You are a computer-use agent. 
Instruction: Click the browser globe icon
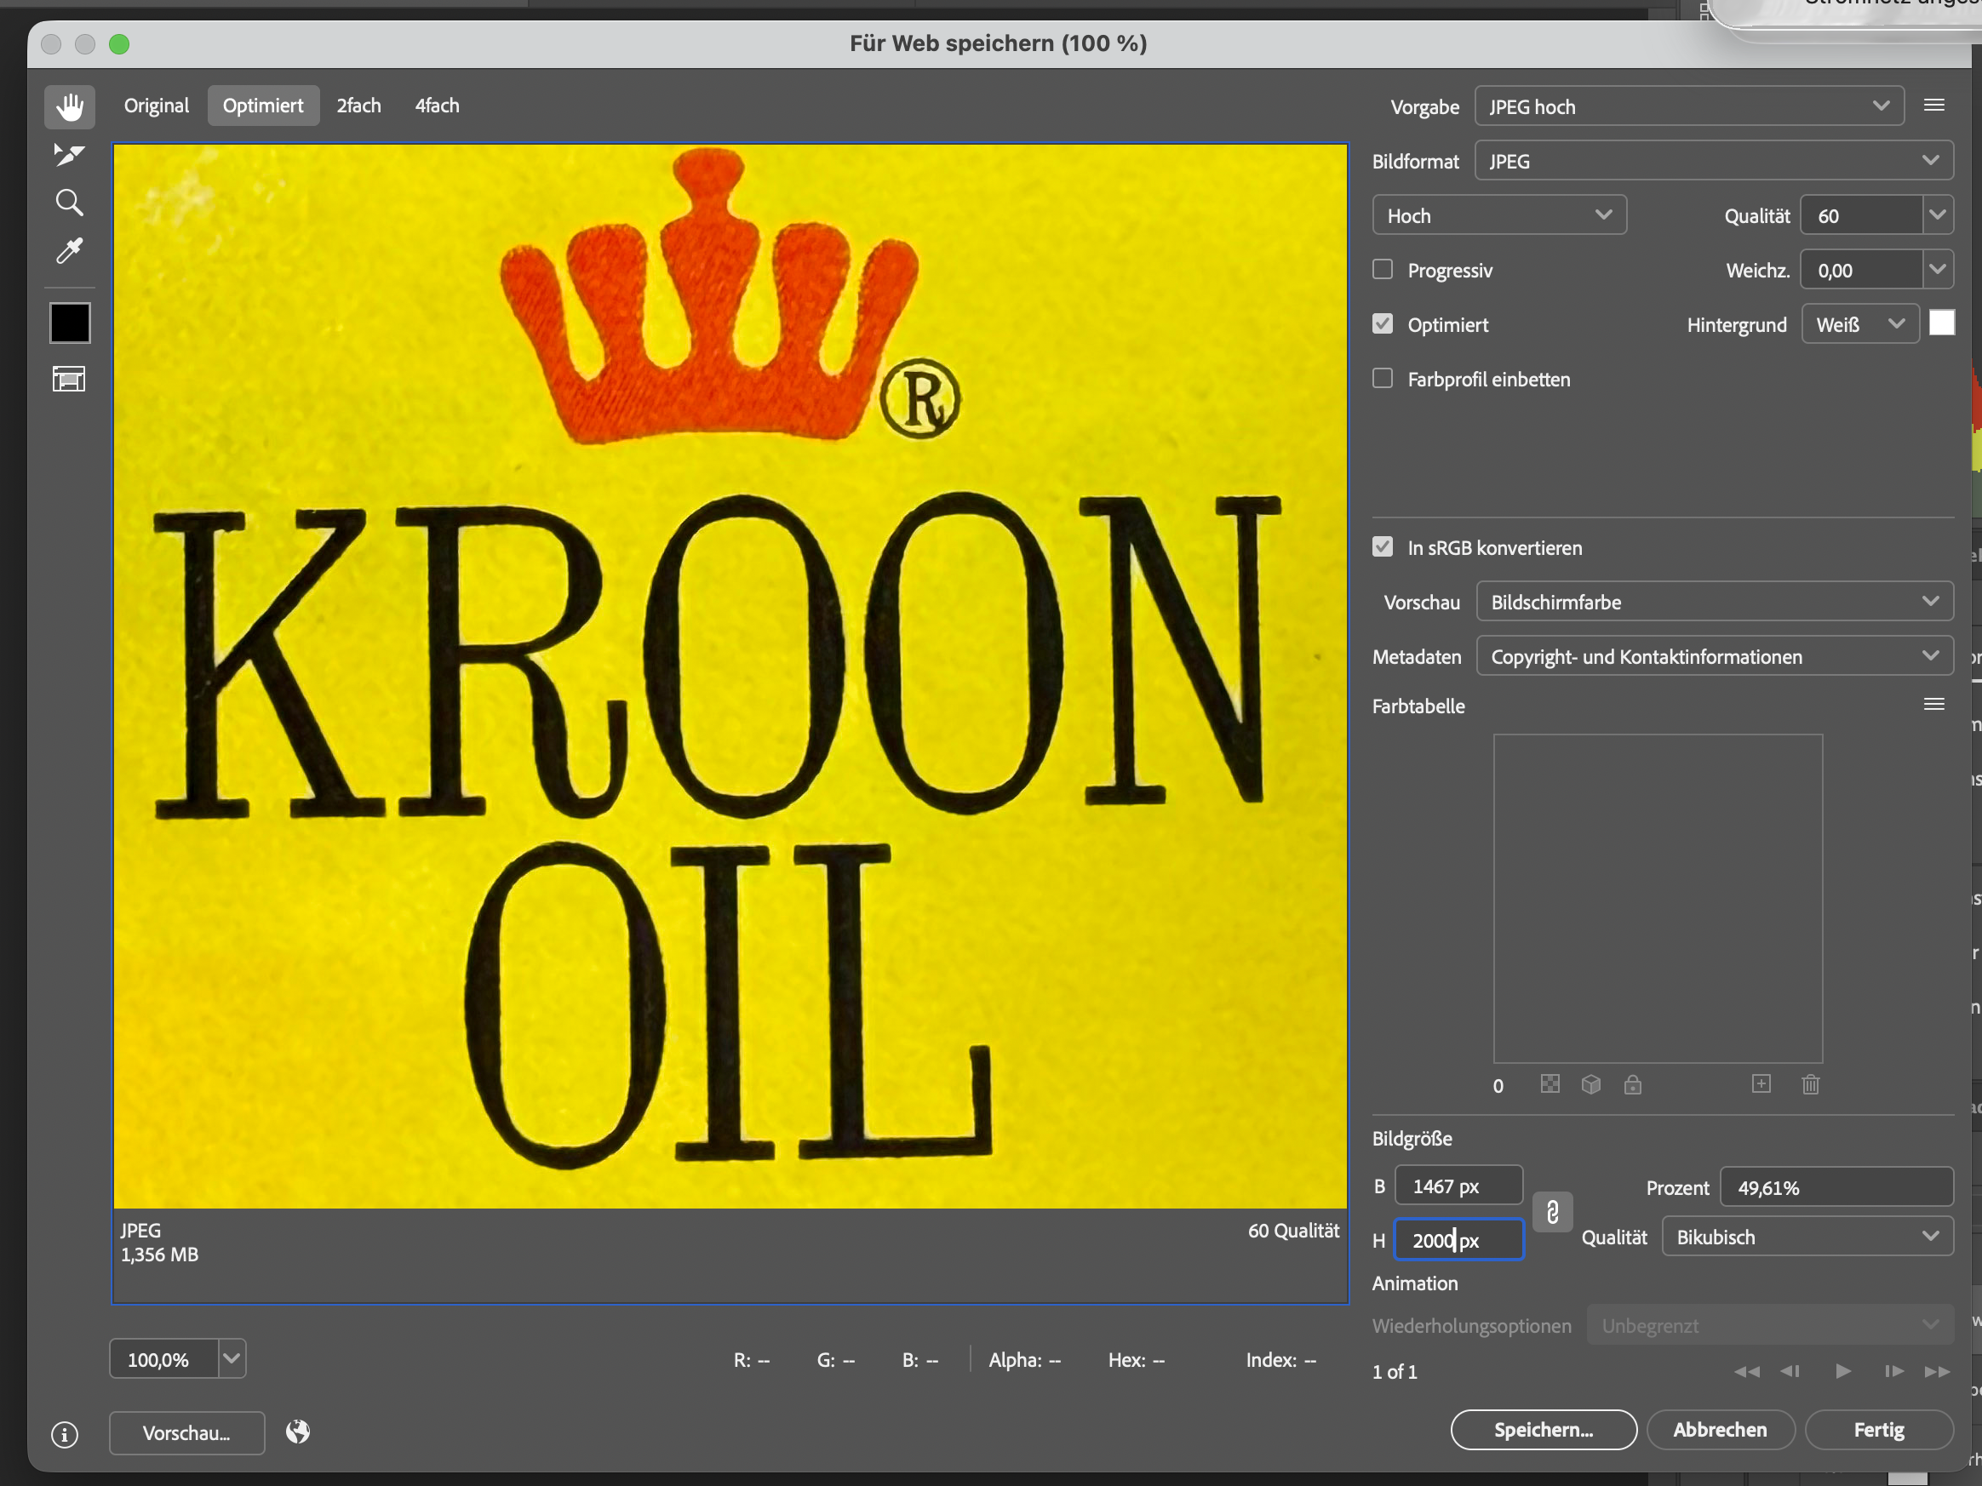point(297,1432)
